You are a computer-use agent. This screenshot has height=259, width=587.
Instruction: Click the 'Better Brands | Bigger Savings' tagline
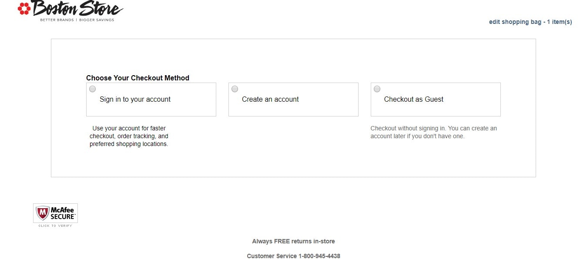(77, 20)
